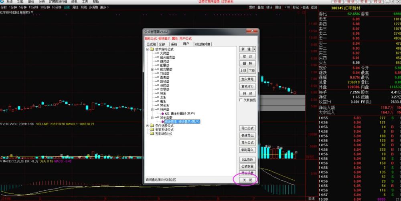Click the 公式恢复 button
Image resolution: width=401 pixels, height=201 pixels.
coord(247,166)
